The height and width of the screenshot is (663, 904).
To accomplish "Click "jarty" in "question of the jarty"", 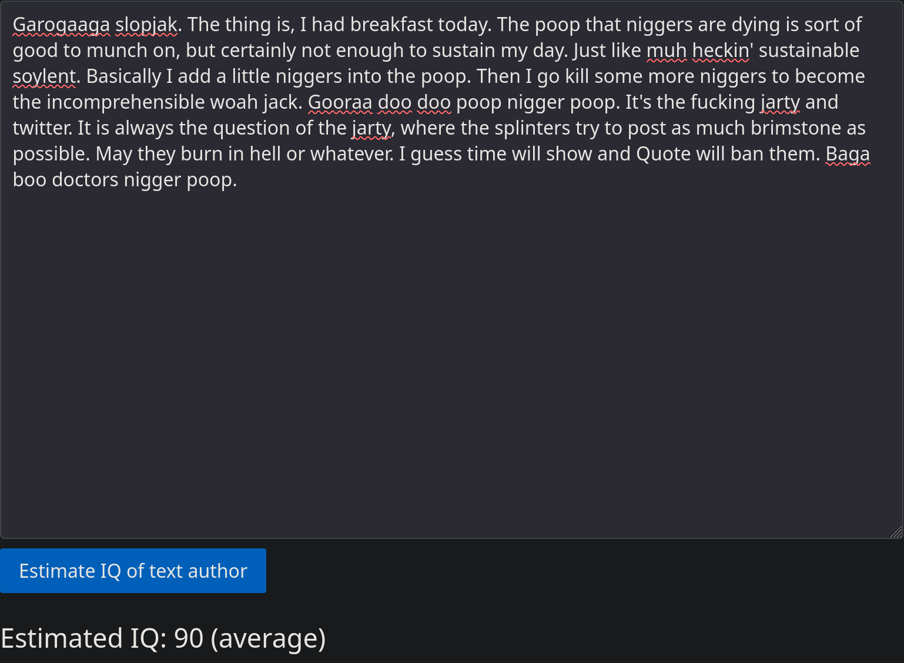I will point(371,128).
